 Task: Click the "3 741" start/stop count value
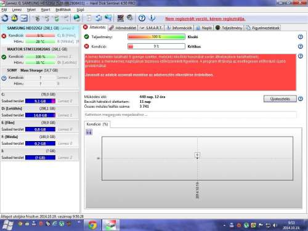coord(144,107)
